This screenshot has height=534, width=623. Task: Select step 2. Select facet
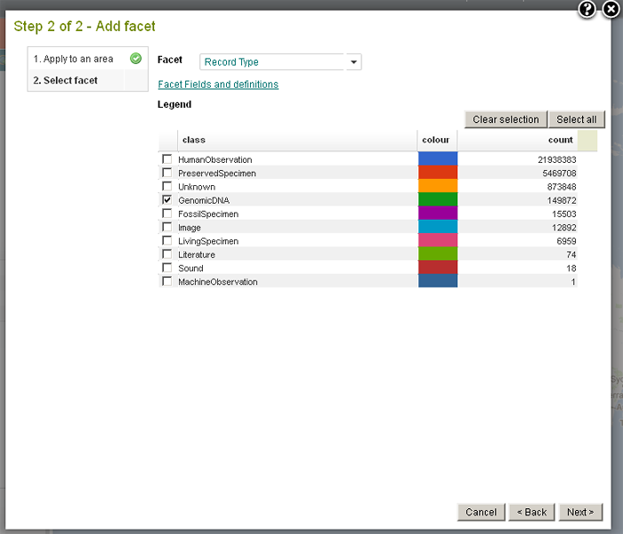click(66, 80)
